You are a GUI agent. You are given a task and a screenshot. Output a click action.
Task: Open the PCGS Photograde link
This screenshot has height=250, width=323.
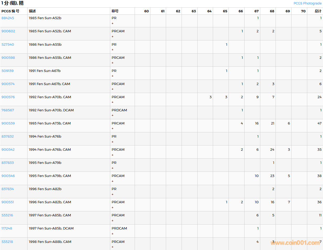(307, 3)
